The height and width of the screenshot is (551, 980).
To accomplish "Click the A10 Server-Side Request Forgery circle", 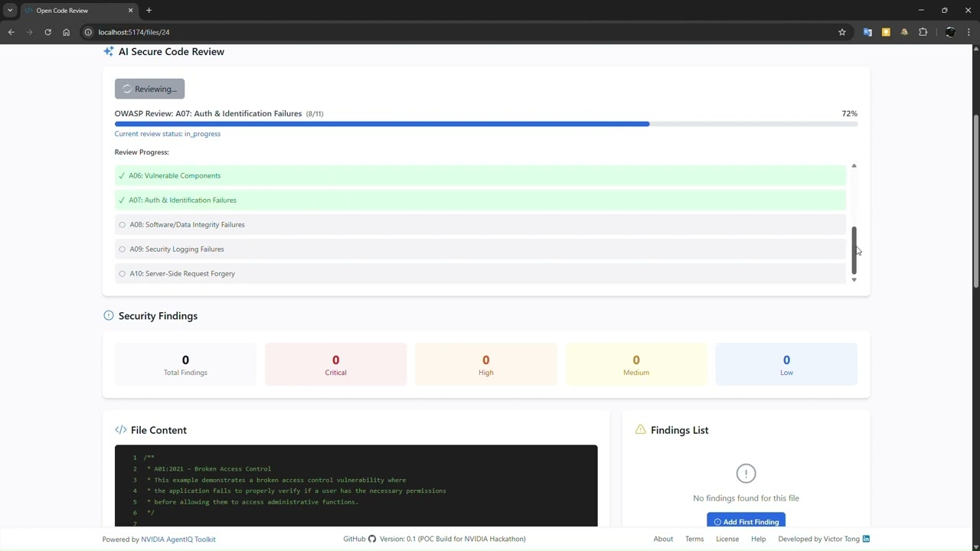I will pos(122,273).
